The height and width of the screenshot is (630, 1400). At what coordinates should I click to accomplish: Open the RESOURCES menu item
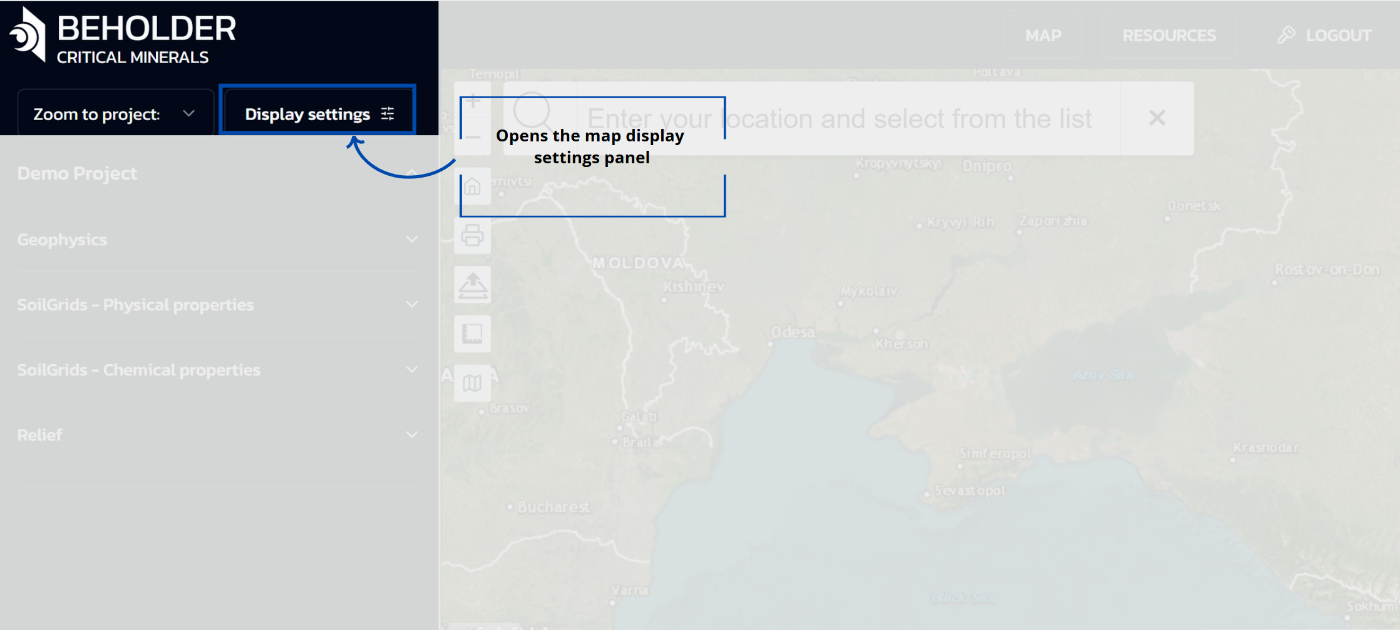coord(1168,35)
